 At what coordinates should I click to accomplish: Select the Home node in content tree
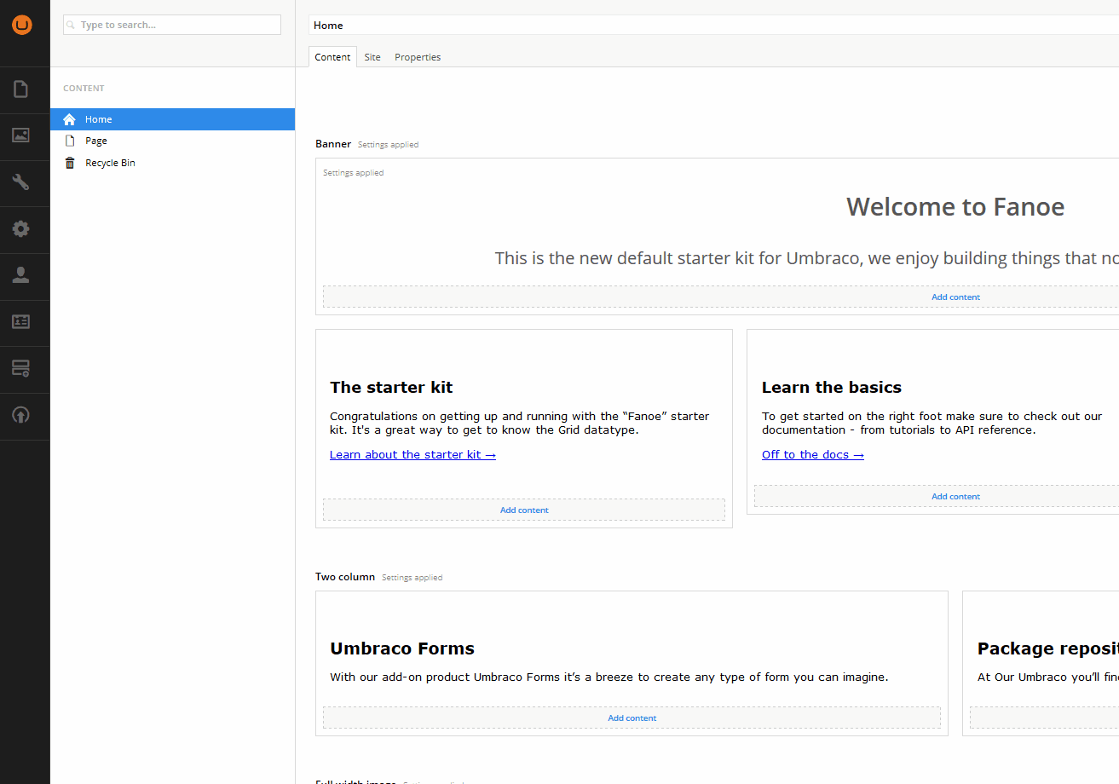[x=172, y=119]
